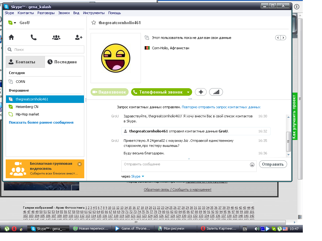322x241 pixels.
Task: Mark thegreatcornholio461 as favorite with star
Action: coord(94,23)
